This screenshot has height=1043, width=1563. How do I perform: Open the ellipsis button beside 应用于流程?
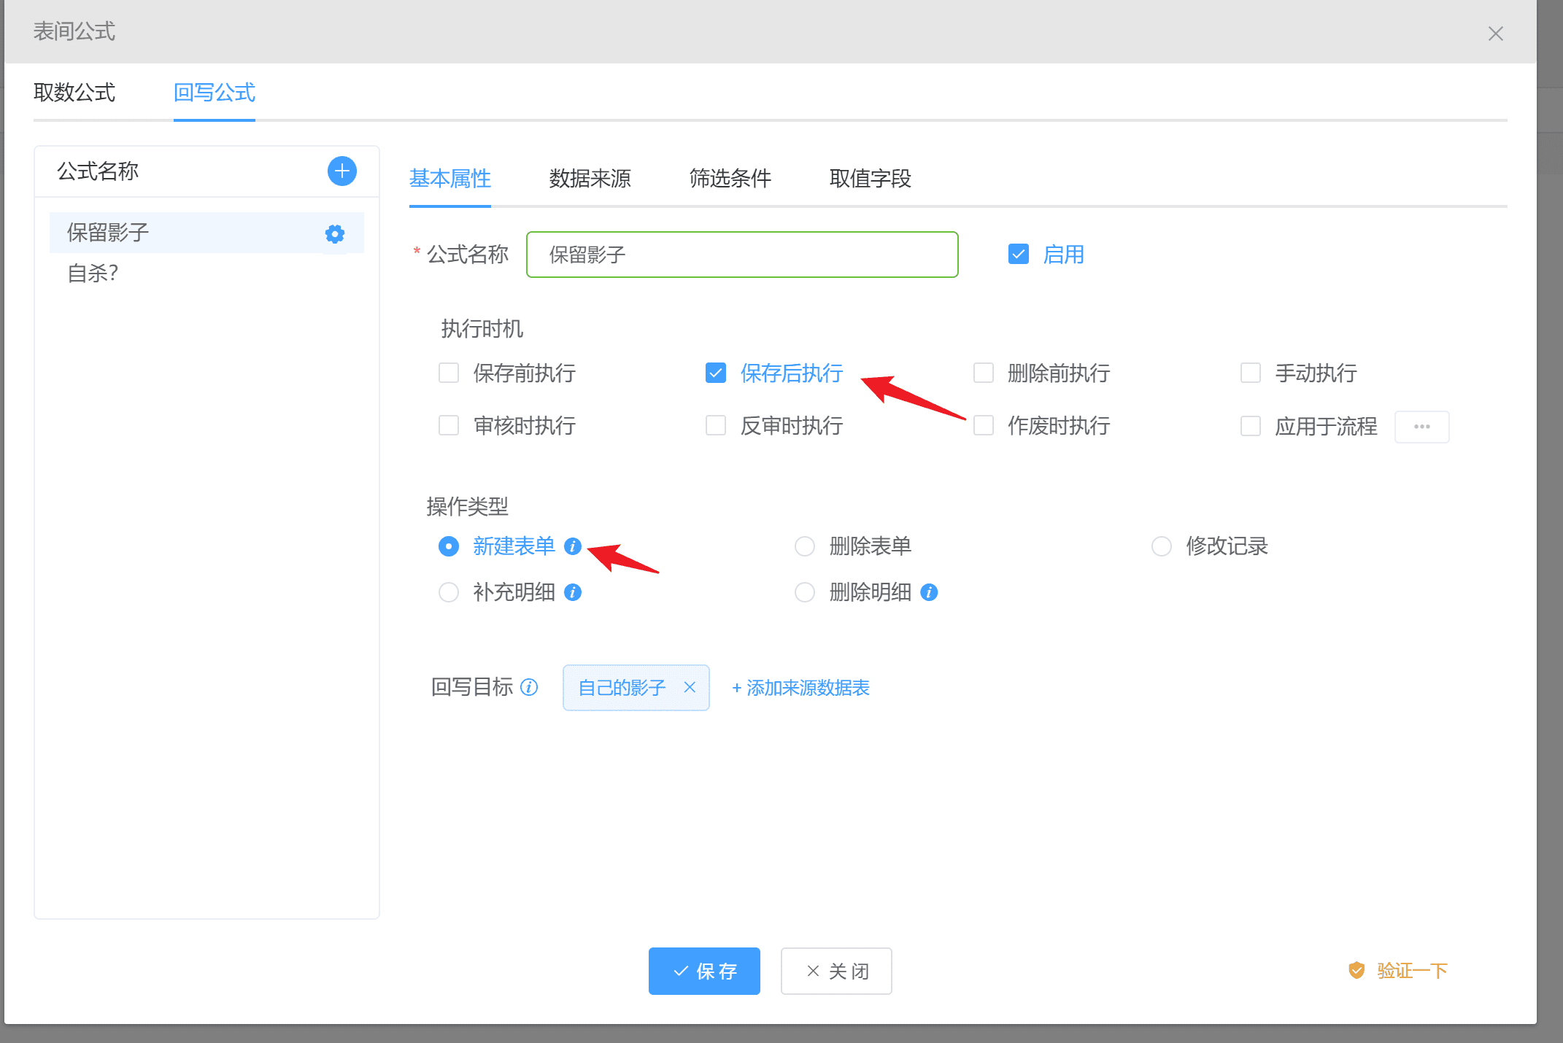1421,427
